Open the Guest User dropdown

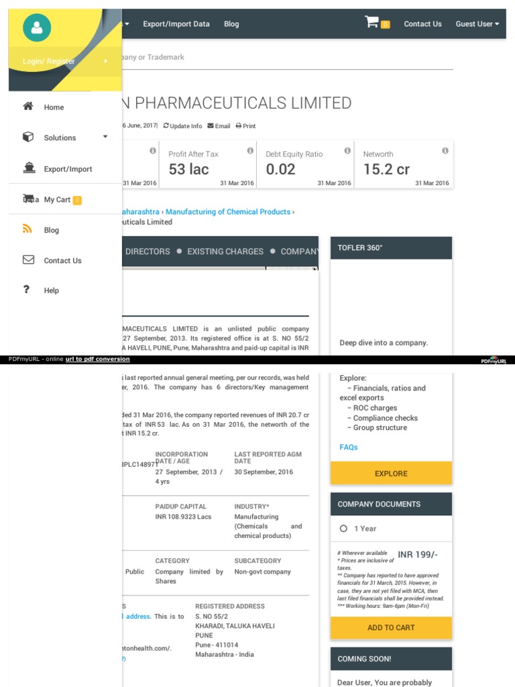[477, 24]
